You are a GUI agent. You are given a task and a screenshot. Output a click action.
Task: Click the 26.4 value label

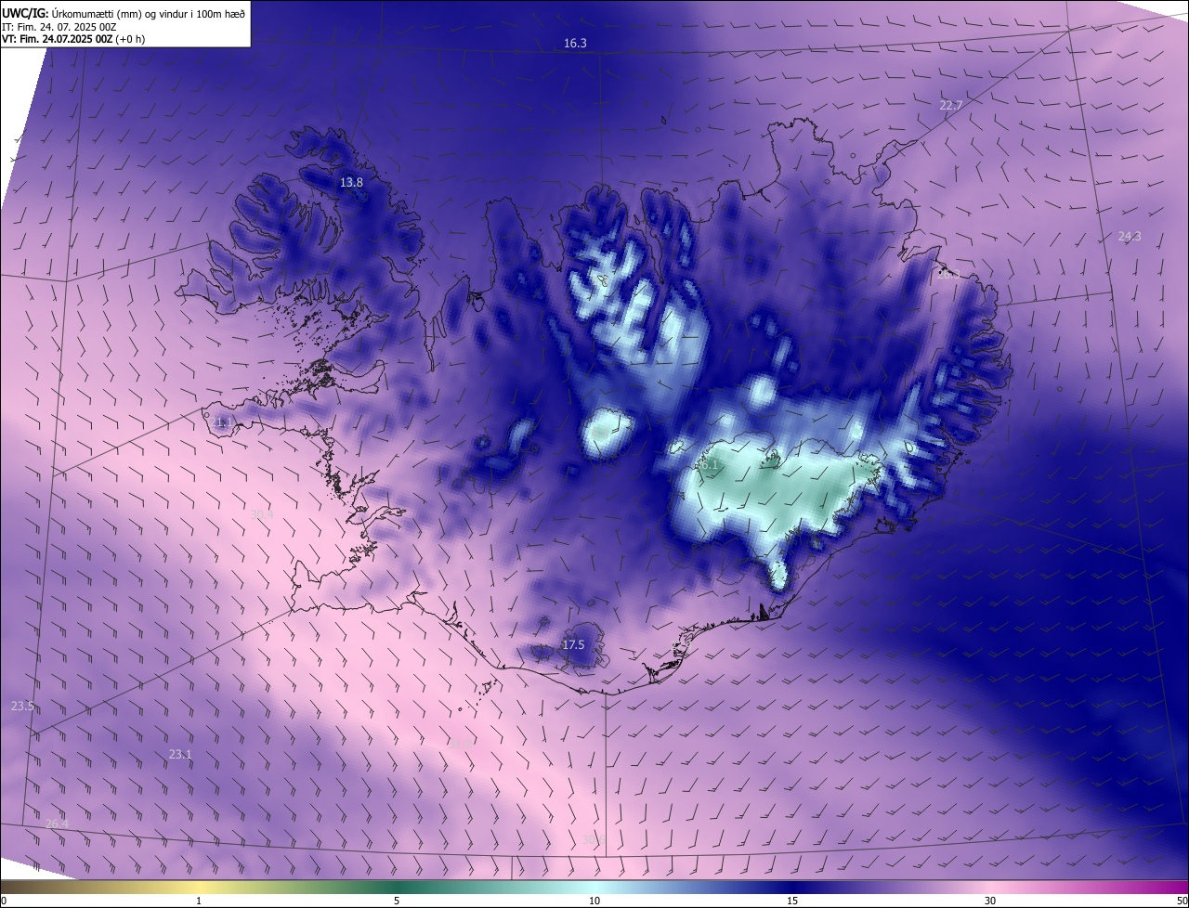pos(57,824)
